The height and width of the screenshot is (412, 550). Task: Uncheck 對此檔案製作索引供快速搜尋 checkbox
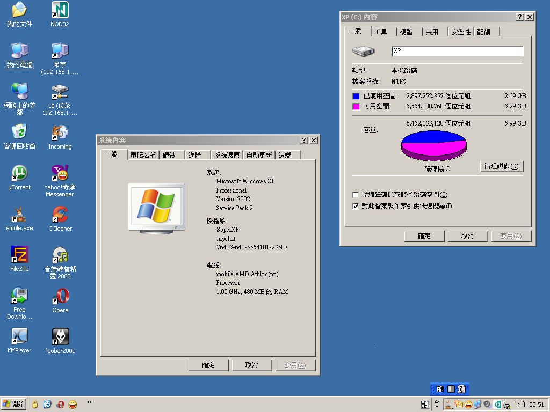(356, 206)
